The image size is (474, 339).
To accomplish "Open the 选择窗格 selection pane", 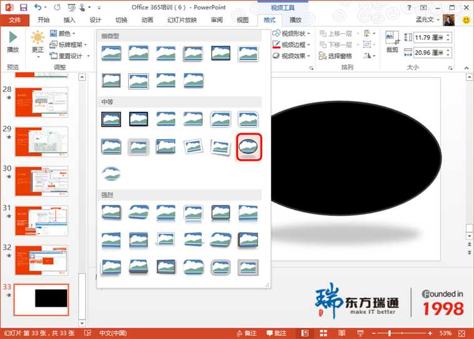I will (x=336, y=56).
